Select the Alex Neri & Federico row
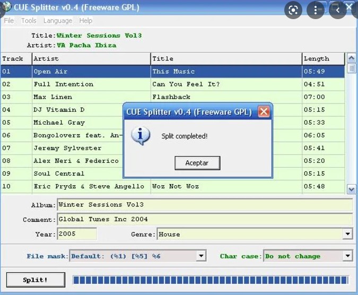 [77, 161]
